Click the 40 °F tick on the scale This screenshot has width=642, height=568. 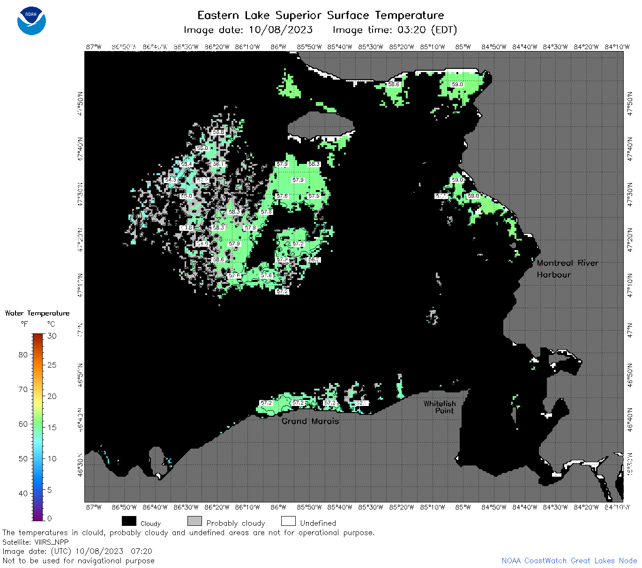23,493
